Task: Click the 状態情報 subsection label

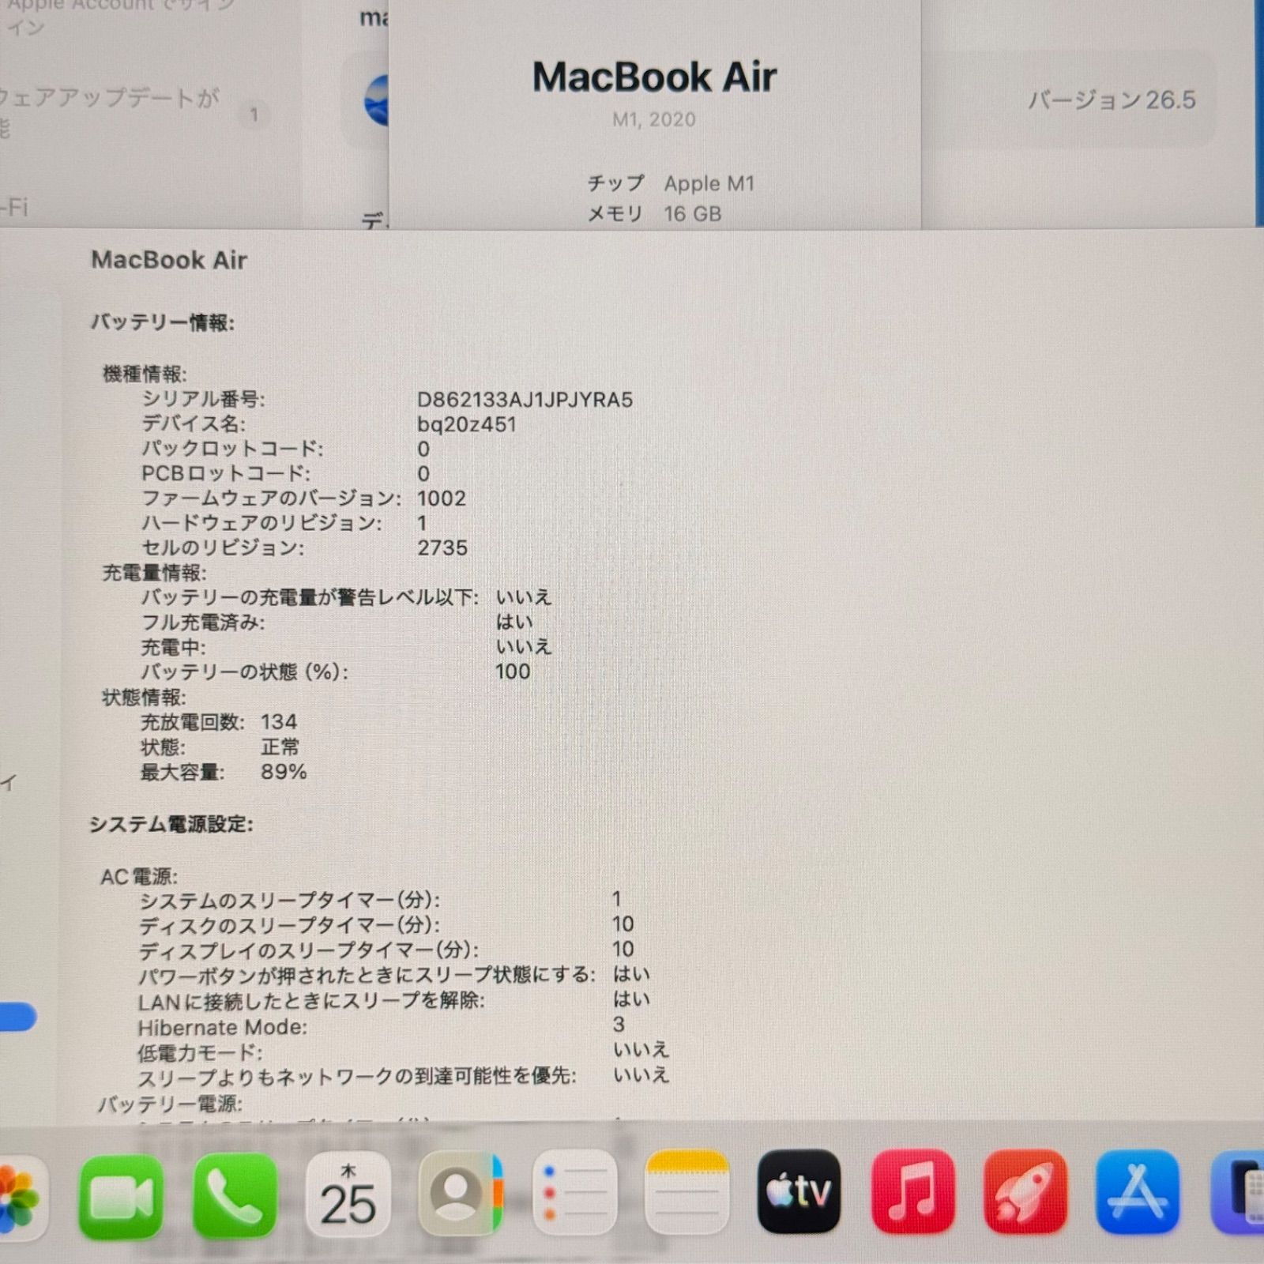Action: pyautogui.click(x=143, y=697)
